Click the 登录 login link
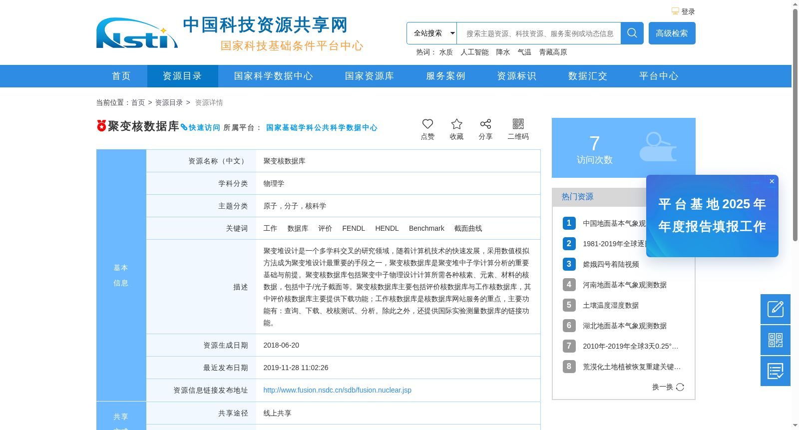 coord(688,11)
